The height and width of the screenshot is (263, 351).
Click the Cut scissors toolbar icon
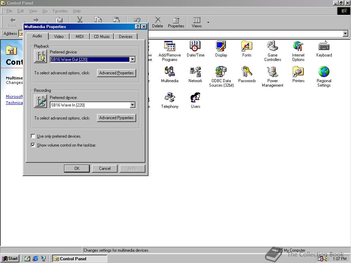tap(80, 20)
